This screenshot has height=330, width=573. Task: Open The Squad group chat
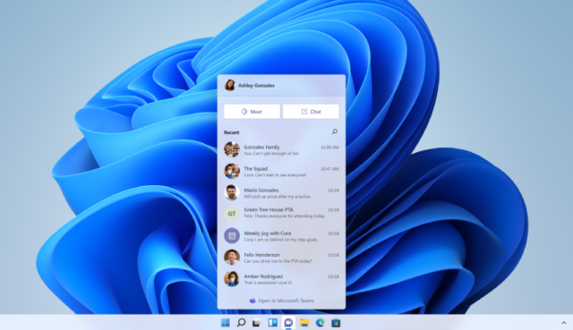281,171
